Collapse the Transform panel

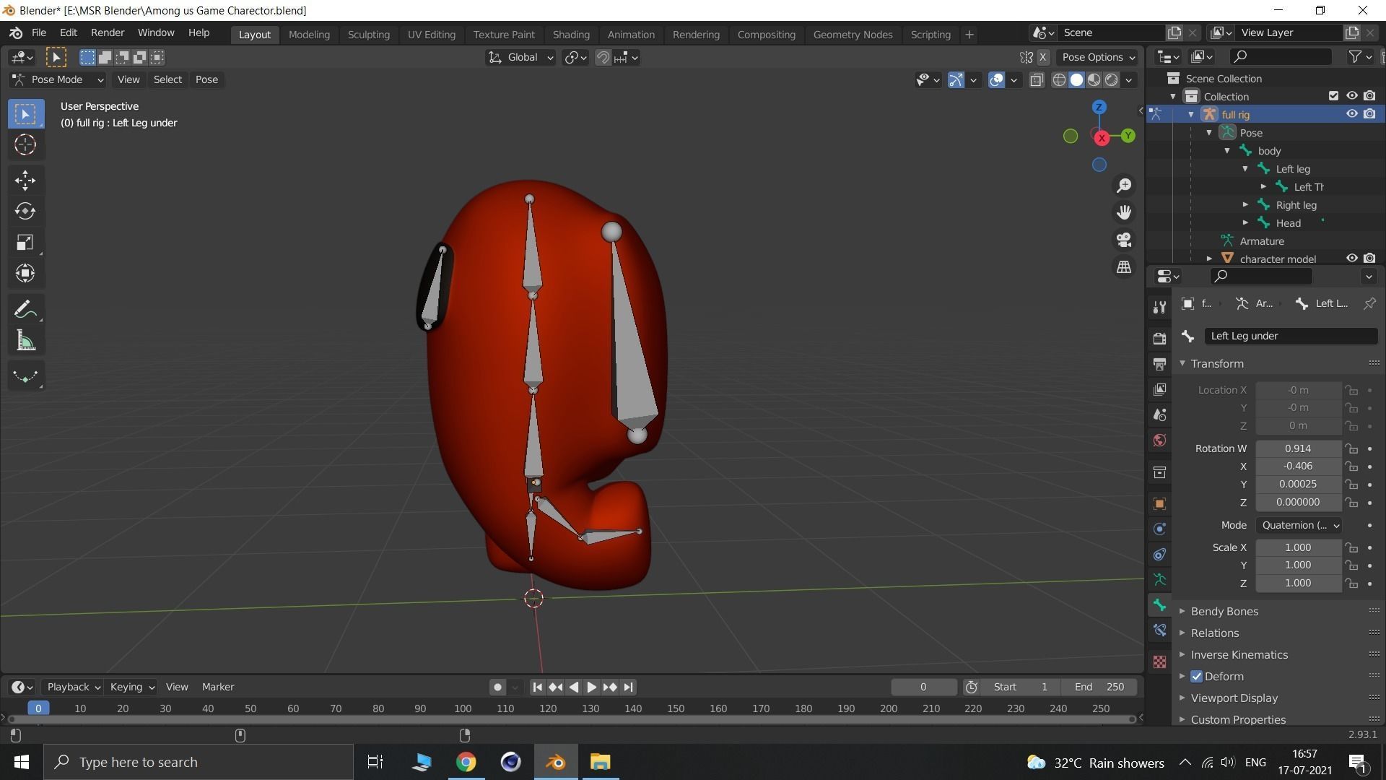coord(1216,364)
